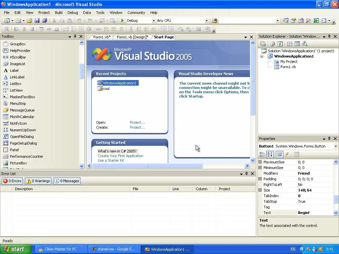Switch to Clean Master for PC taskbar item
Screen dimensions: 339x254
tap(61, 249)
